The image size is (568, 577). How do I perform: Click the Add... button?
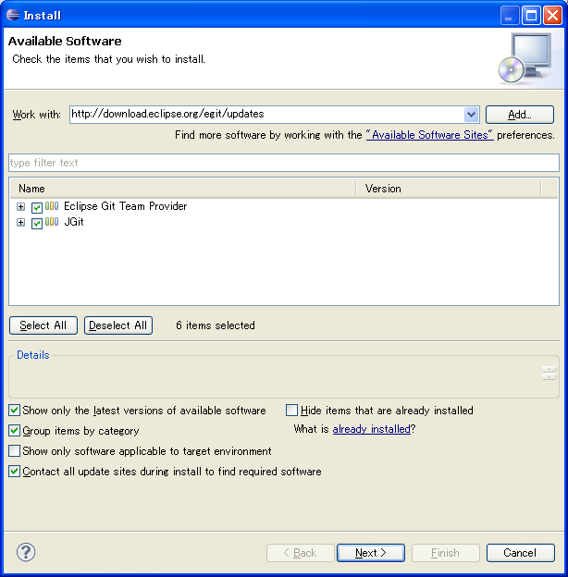tap(519, 115)
